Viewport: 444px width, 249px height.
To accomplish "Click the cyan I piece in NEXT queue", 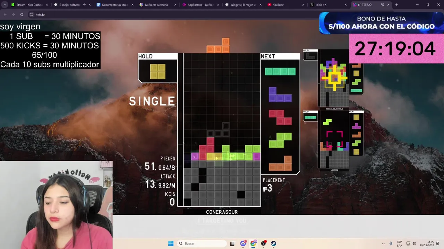I will click(280, 72).
